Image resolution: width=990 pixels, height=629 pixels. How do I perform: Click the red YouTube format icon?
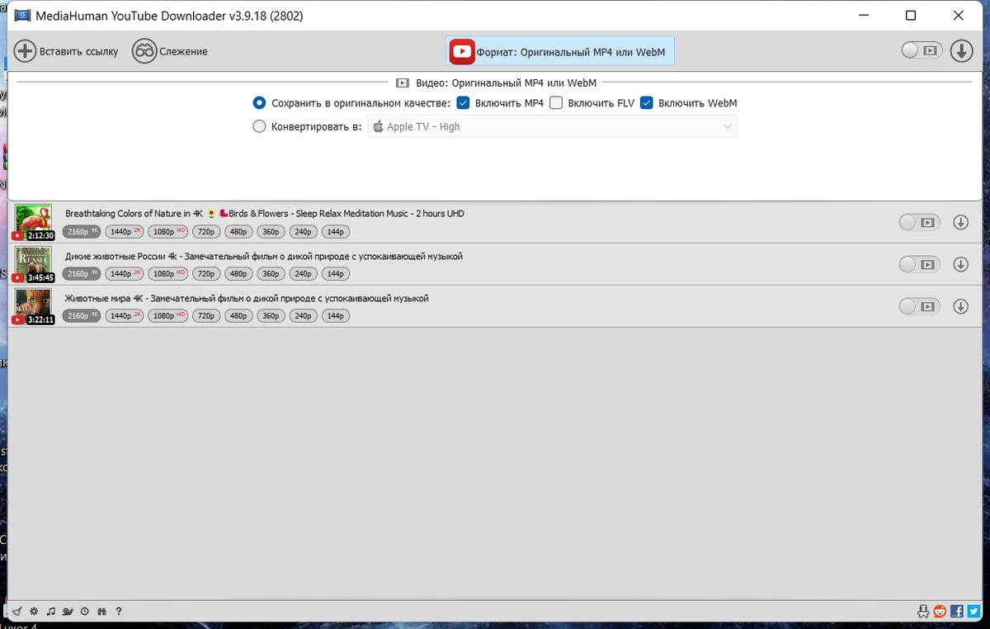click(x=462, y=51)
